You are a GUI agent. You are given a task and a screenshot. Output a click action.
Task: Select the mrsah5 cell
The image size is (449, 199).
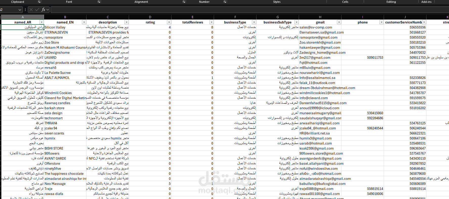(65, 68)
